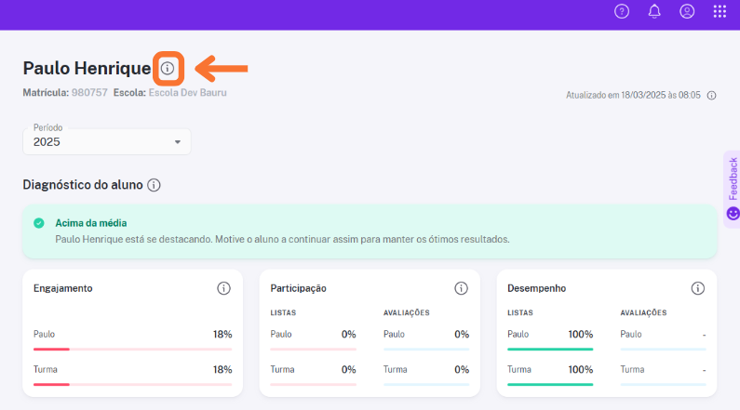Click Turma's Engajamento progress bar
Screen dimensions: 740x410
(x=132, y=384)
